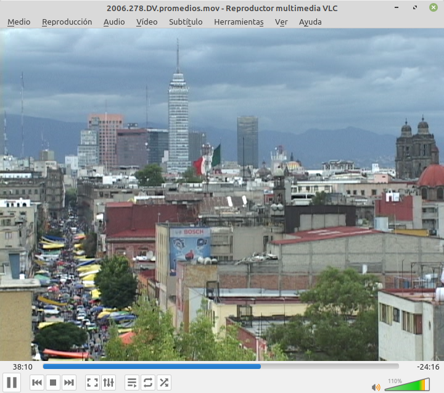The height and width of the screenshot is (393, 444).
Task: Open the Medio menu
Action: point(19,22)
